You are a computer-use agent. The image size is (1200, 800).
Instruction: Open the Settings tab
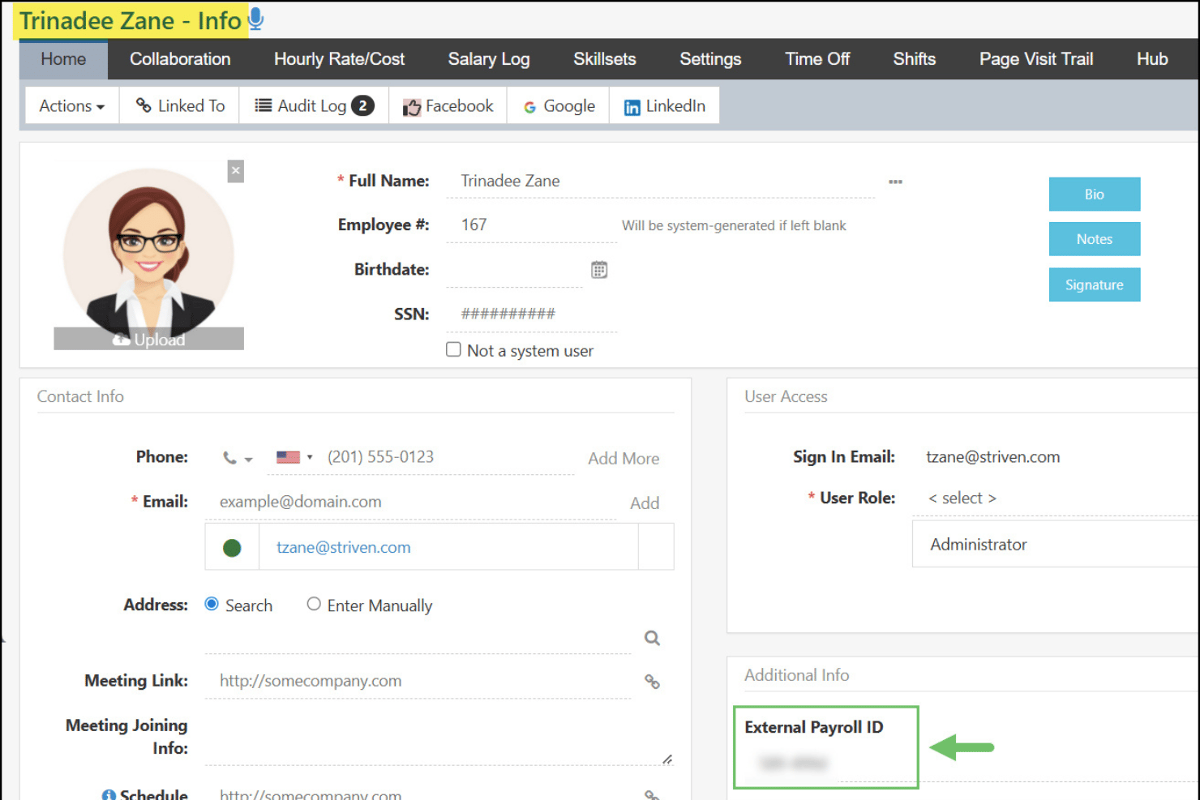(x=710, y=59)
